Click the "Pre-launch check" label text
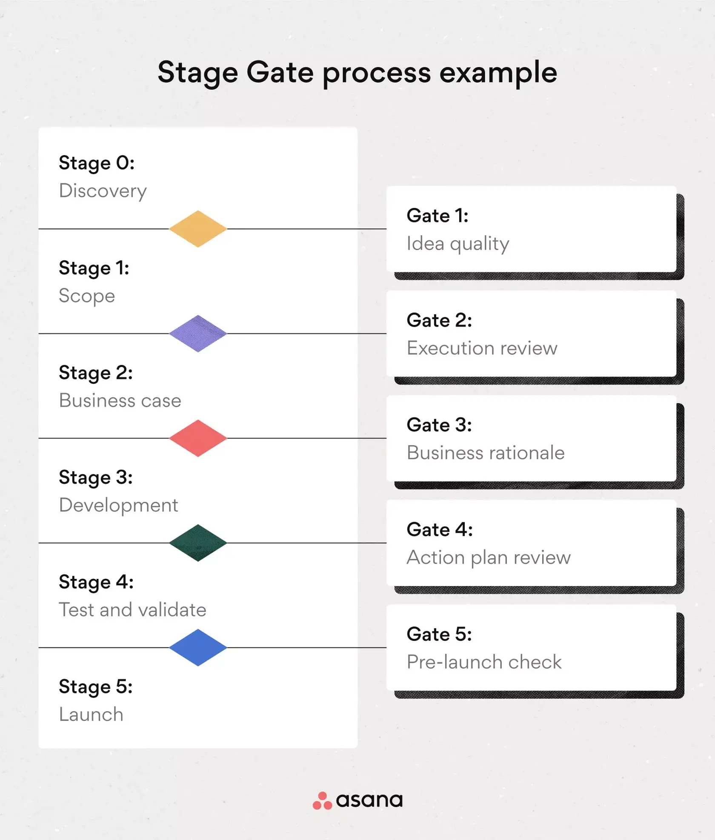This screenshot has height=840, width=715. pos(484,662)
